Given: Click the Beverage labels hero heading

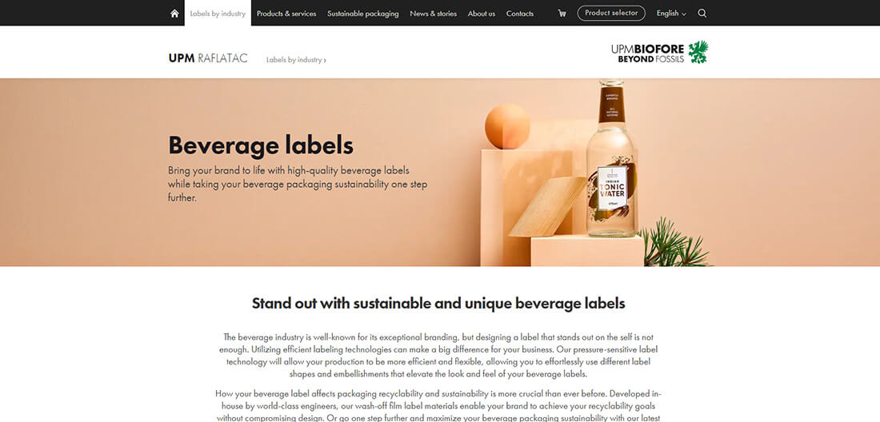Looking at the screenshot, I should click(261, 145).
